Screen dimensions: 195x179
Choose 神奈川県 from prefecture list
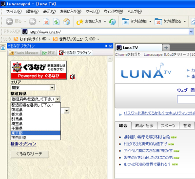[x=36, y=138]
